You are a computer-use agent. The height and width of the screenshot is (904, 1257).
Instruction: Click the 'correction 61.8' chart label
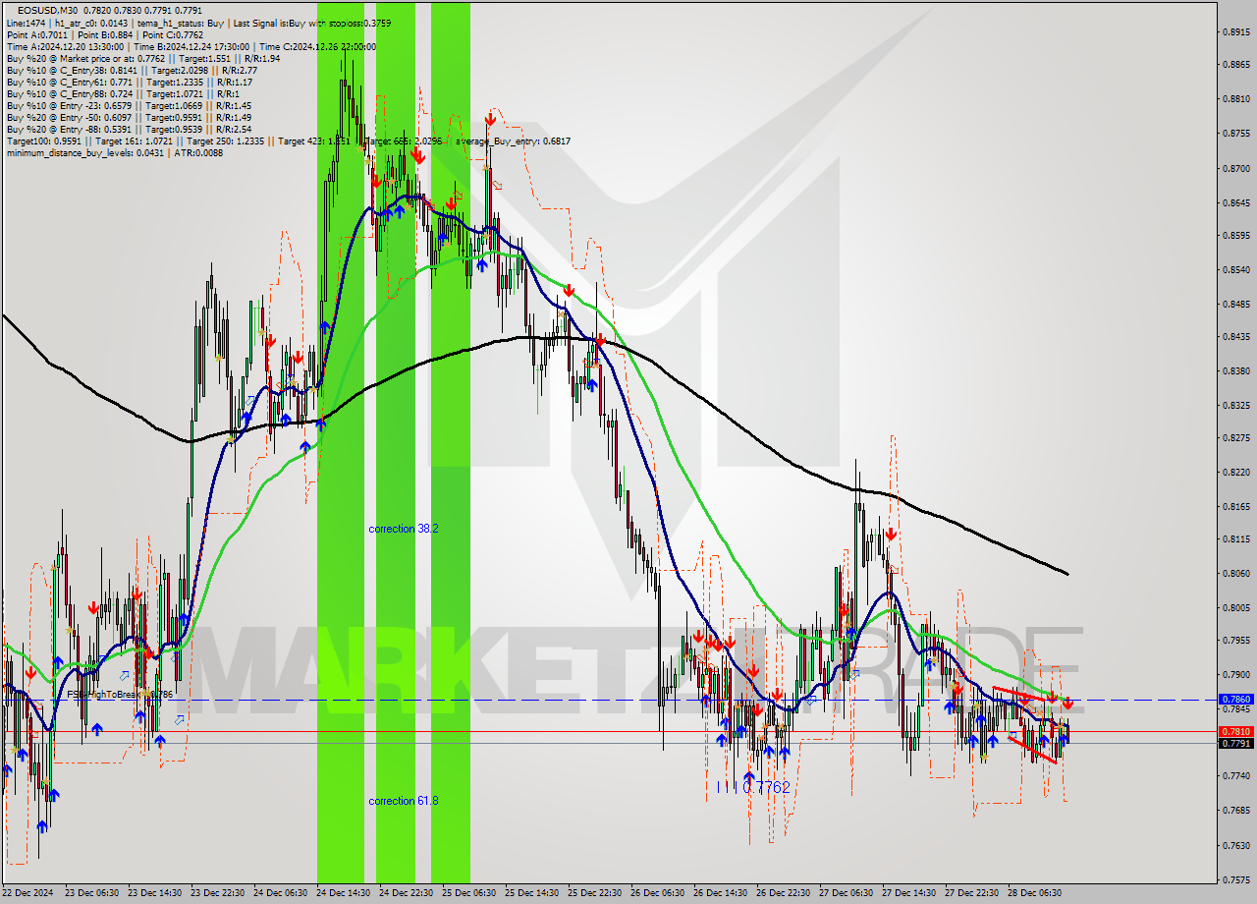point(404,801)
